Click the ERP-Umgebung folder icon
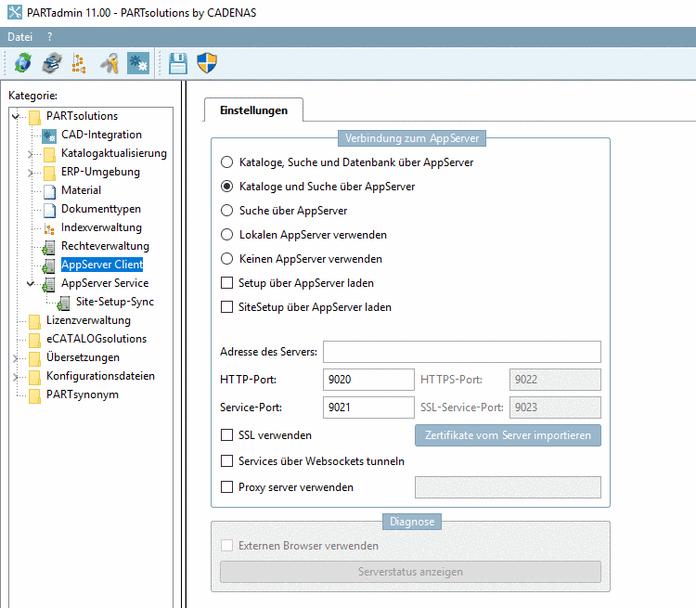The height and width of the screenshot is (608, 696). (x=50, y=174)
